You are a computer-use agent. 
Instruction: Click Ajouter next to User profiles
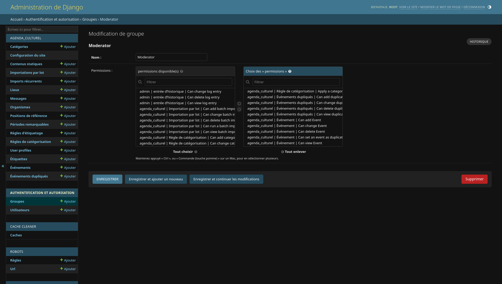click(x=68, y=150)
